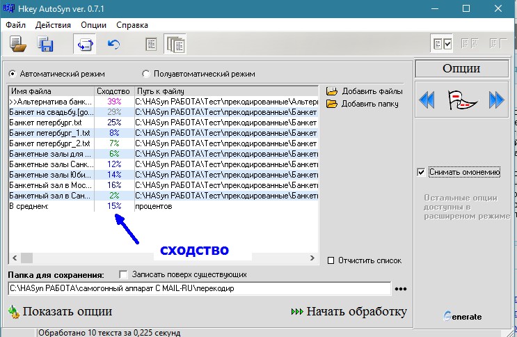This screenshot has height=337, width=517.
Task: Click the Generate logo
Action: 462,316
